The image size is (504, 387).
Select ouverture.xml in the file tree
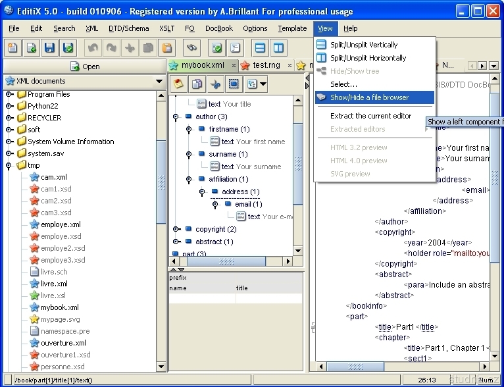coord(63,343)
